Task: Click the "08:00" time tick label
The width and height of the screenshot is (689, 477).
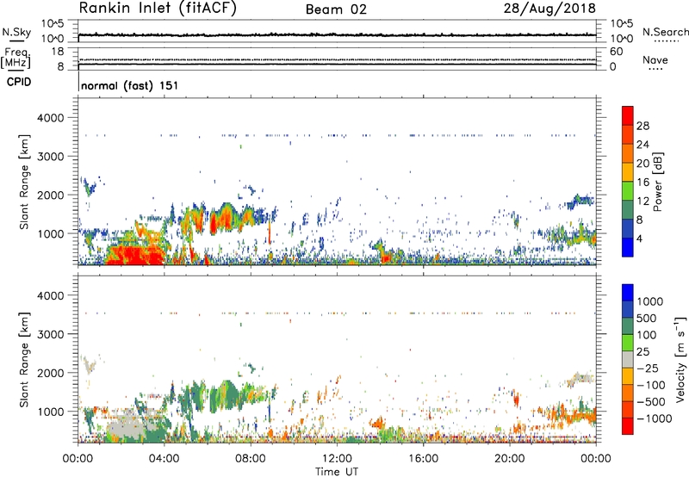Action: [250, 459]
